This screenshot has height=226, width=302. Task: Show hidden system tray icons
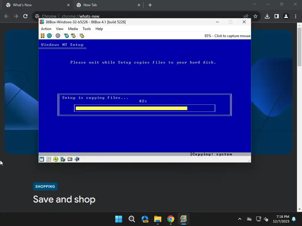pyautogui.click(x=240, y=219)
